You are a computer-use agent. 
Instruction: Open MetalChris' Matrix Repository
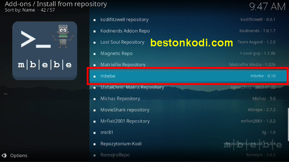[x=188, y=87]
